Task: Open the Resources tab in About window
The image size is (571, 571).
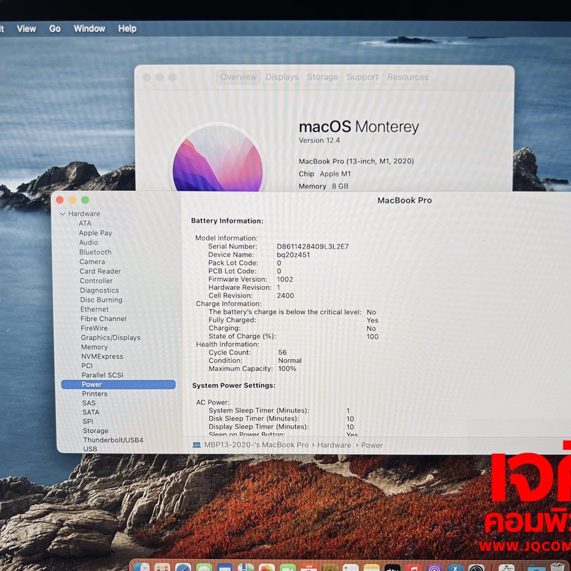Action: click(407, 77)
